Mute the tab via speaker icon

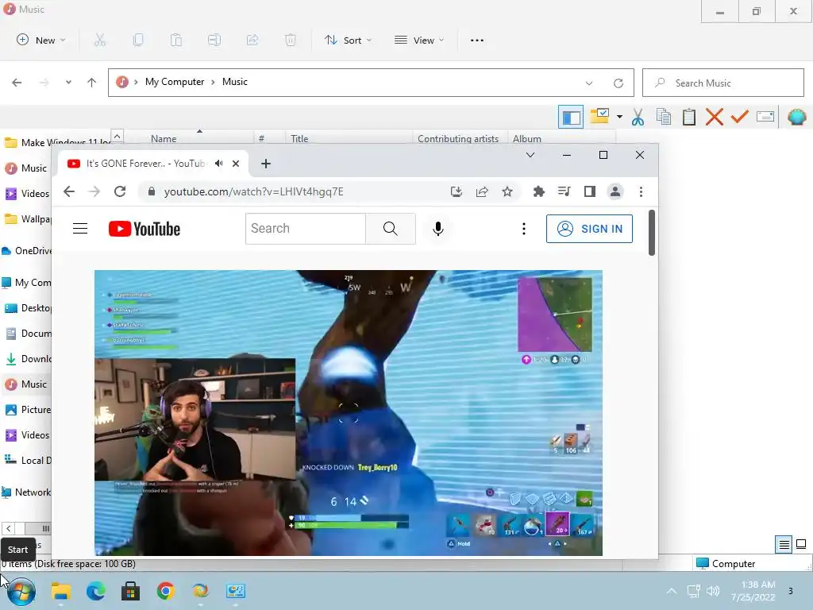point(219,164)
